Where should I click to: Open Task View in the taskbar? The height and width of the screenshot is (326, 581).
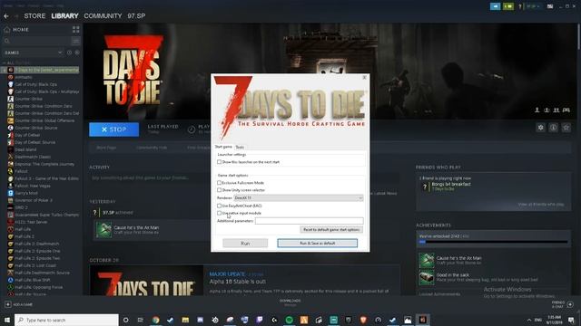[x=141, y=320]
